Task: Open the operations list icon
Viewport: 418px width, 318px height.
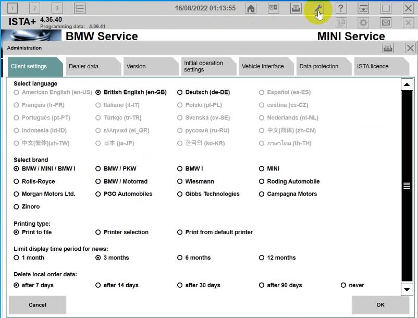Action: (79, 8)
